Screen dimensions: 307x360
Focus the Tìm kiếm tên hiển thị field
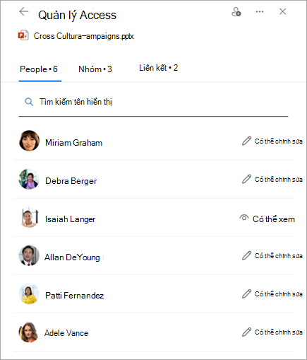pyautogui.click(x=153, y=102)
